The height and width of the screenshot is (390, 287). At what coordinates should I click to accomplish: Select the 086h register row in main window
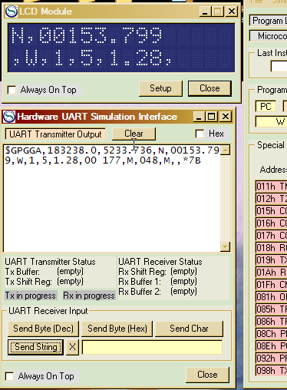pyautogui.click(x=271, y=322)
